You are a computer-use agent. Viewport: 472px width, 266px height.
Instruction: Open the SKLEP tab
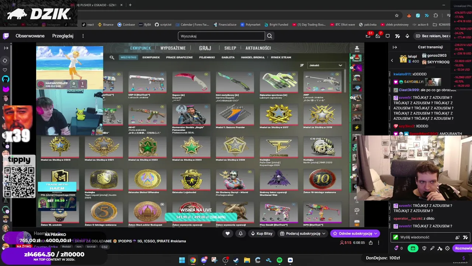click(x=230, y=48)
